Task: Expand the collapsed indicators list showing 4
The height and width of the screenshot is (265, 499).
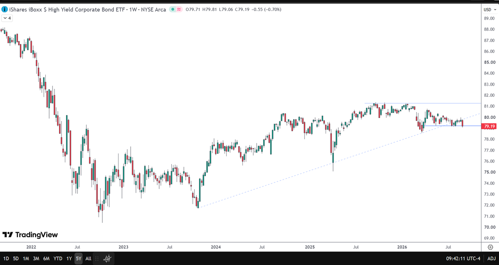Action: [7, 18]
